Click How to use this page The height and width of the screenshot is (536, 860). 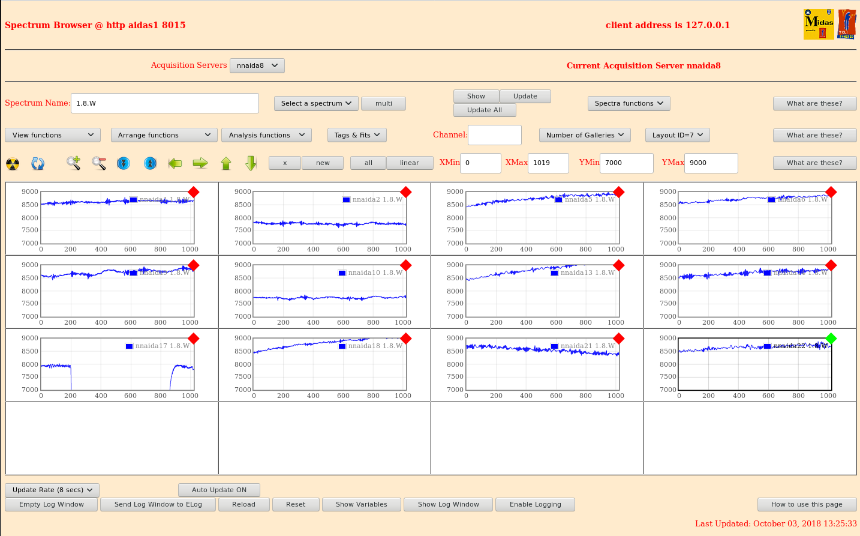[807, 504]
